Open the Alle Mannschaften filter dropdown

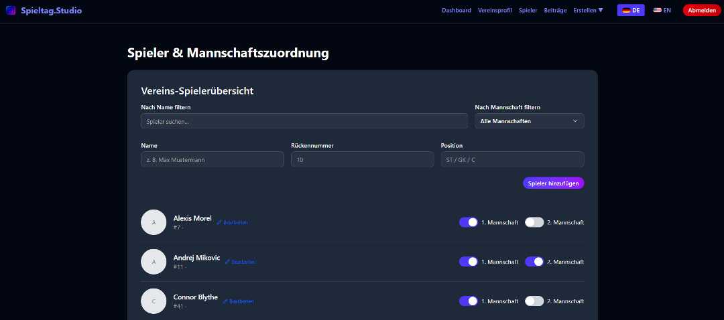pyautogui.click(x=529, y=121)
